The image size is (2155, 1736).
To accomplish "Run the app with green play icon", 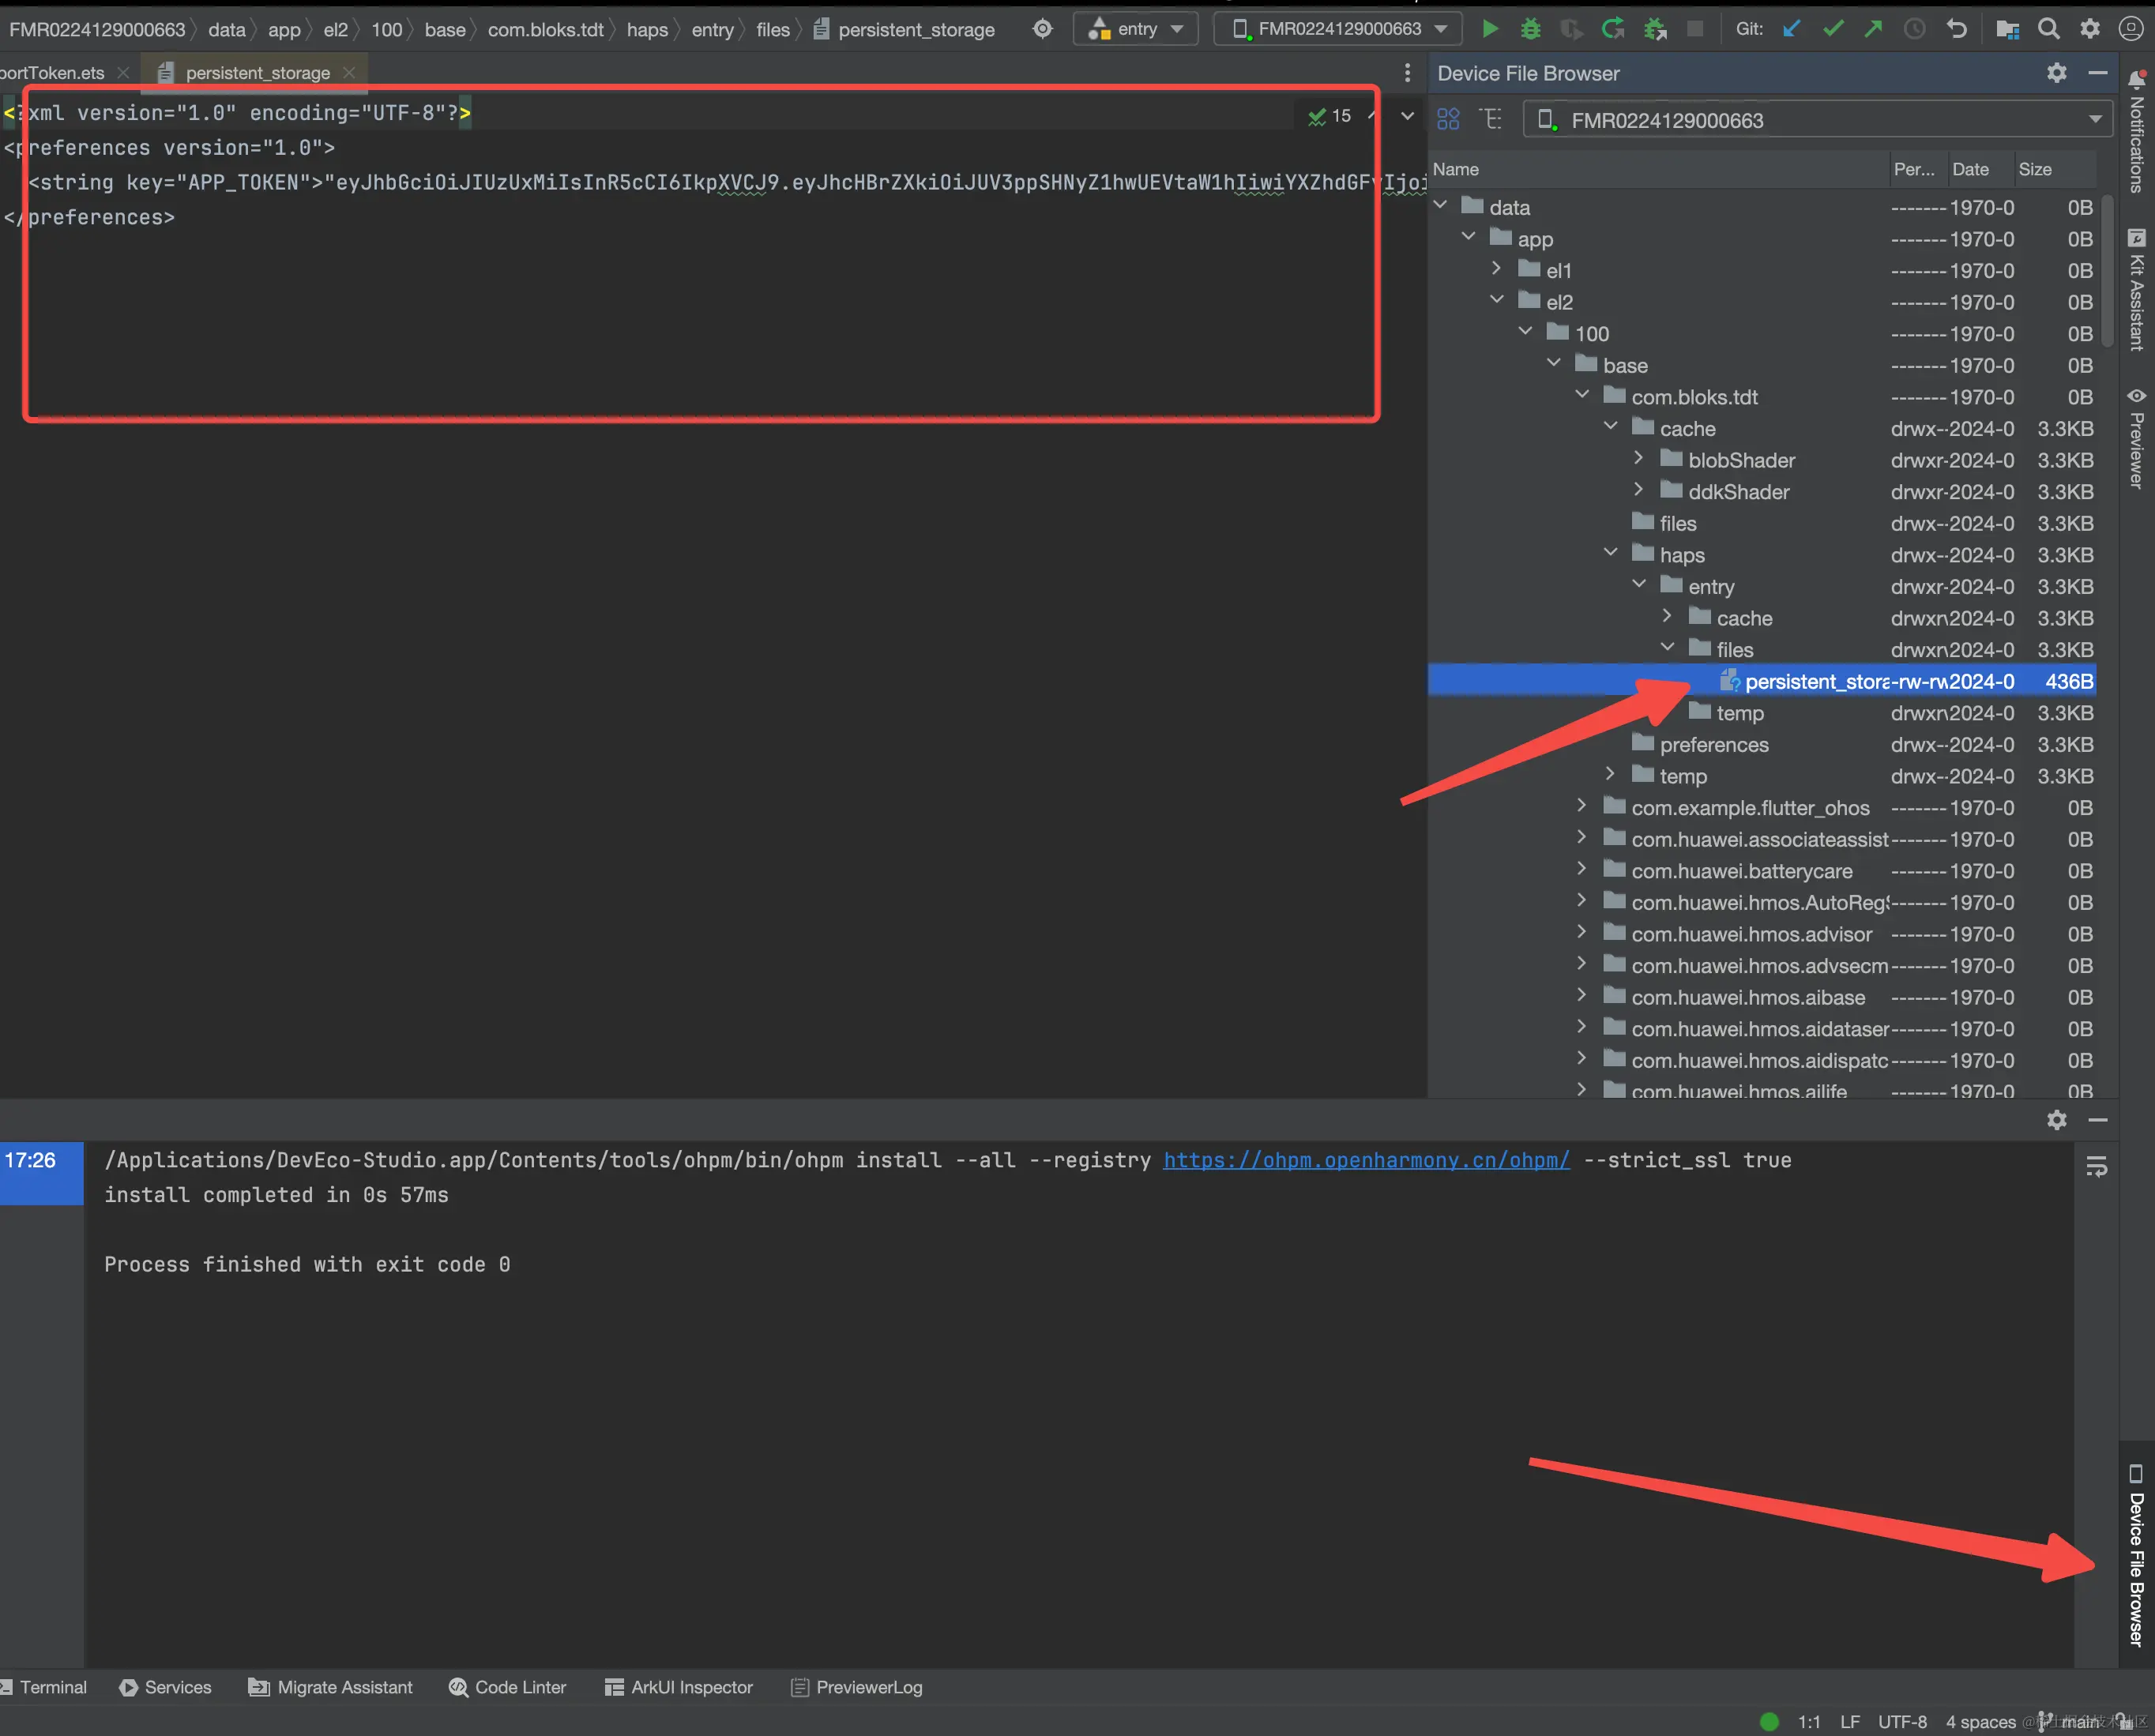I will click(1489, 29).
